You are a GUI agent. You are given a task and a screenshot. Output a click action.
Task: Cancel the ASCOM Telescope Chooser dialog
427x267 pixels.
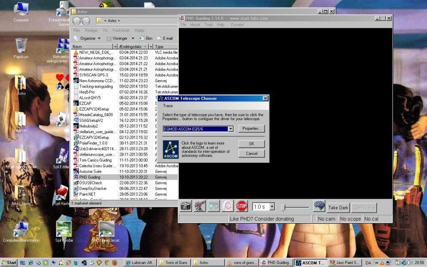[251, 154]
